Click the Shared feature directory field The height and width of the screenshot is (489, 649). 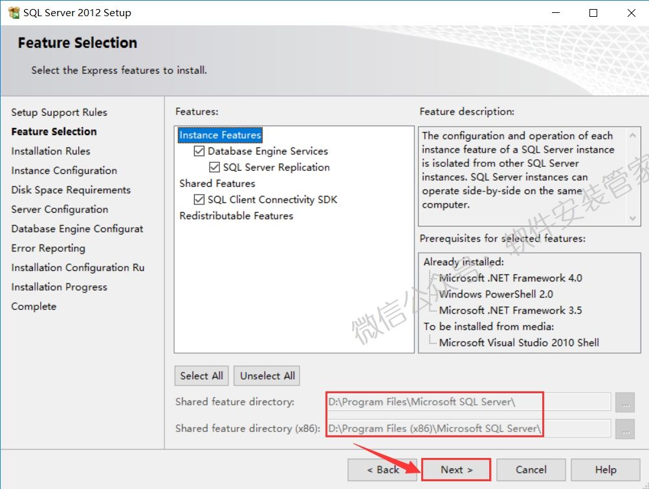tap(468, 402)
